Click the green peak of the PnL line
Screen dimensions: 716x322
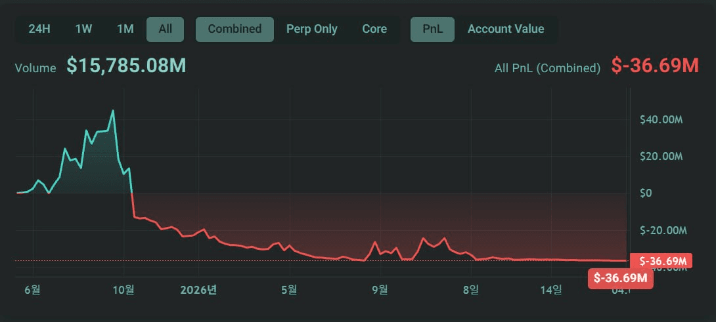click(113, 110)
